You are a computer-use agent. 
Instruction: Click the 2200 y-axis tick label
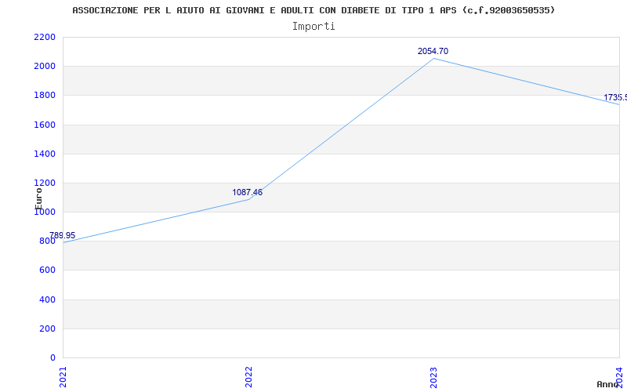[x=45, y=37]
